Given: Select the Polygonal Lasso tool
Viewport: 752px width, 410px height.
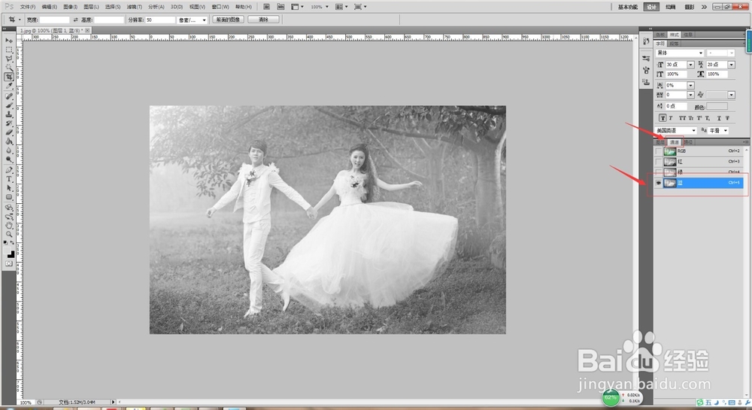Looking at the screenshot, I should tap(9, 59).
